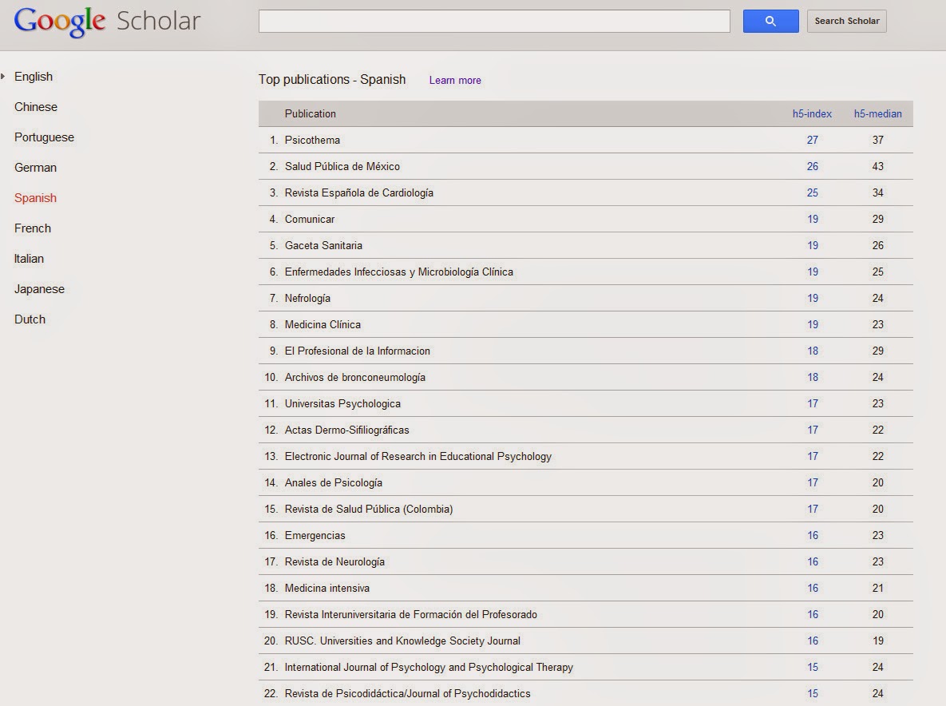Click inside the search input field
Screen dimensions: 946x706
tap(493, 21)
